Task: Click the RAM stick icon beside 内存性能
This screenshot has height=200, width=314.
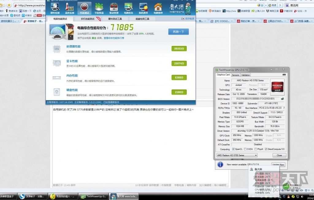Action: click(57, 78)
